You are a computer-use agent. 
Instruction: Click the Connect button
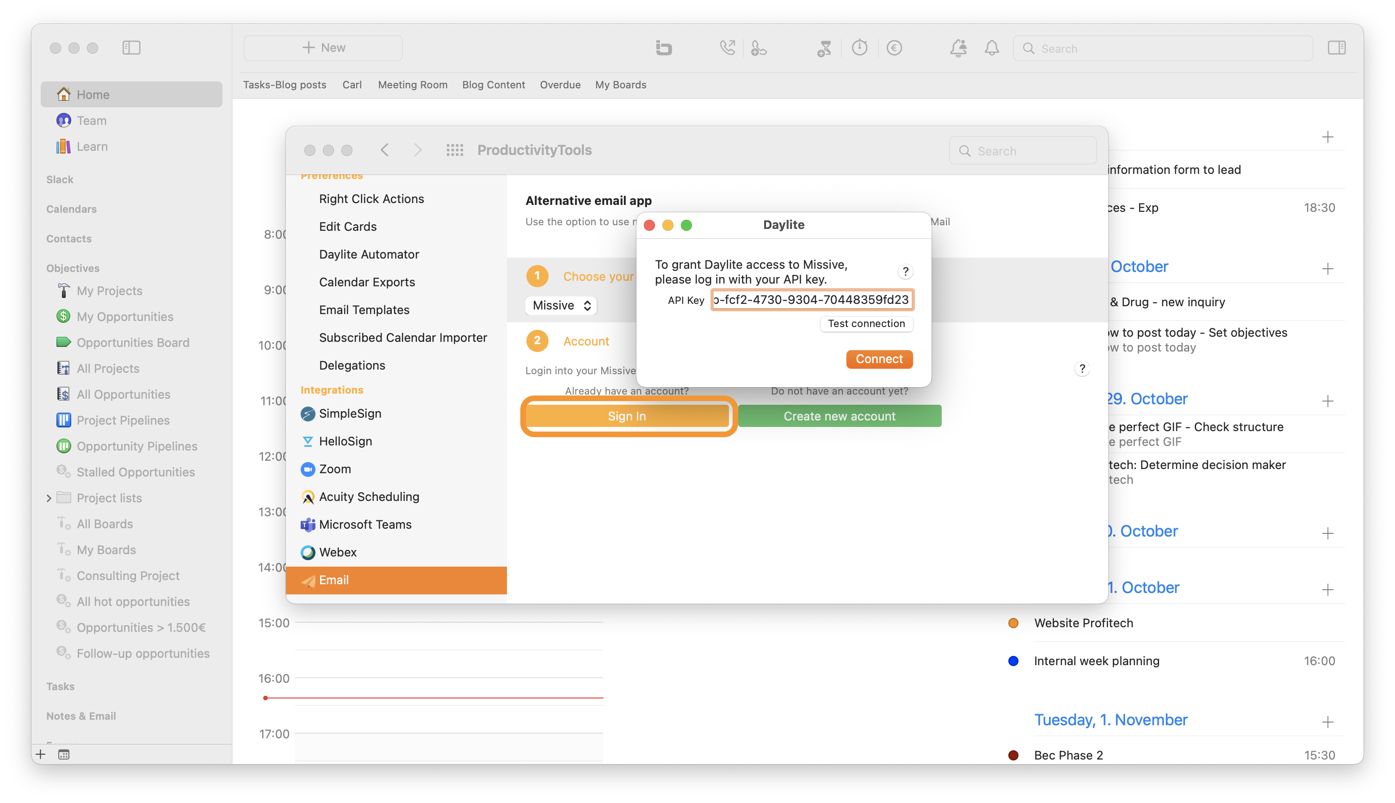coord(879,358)
